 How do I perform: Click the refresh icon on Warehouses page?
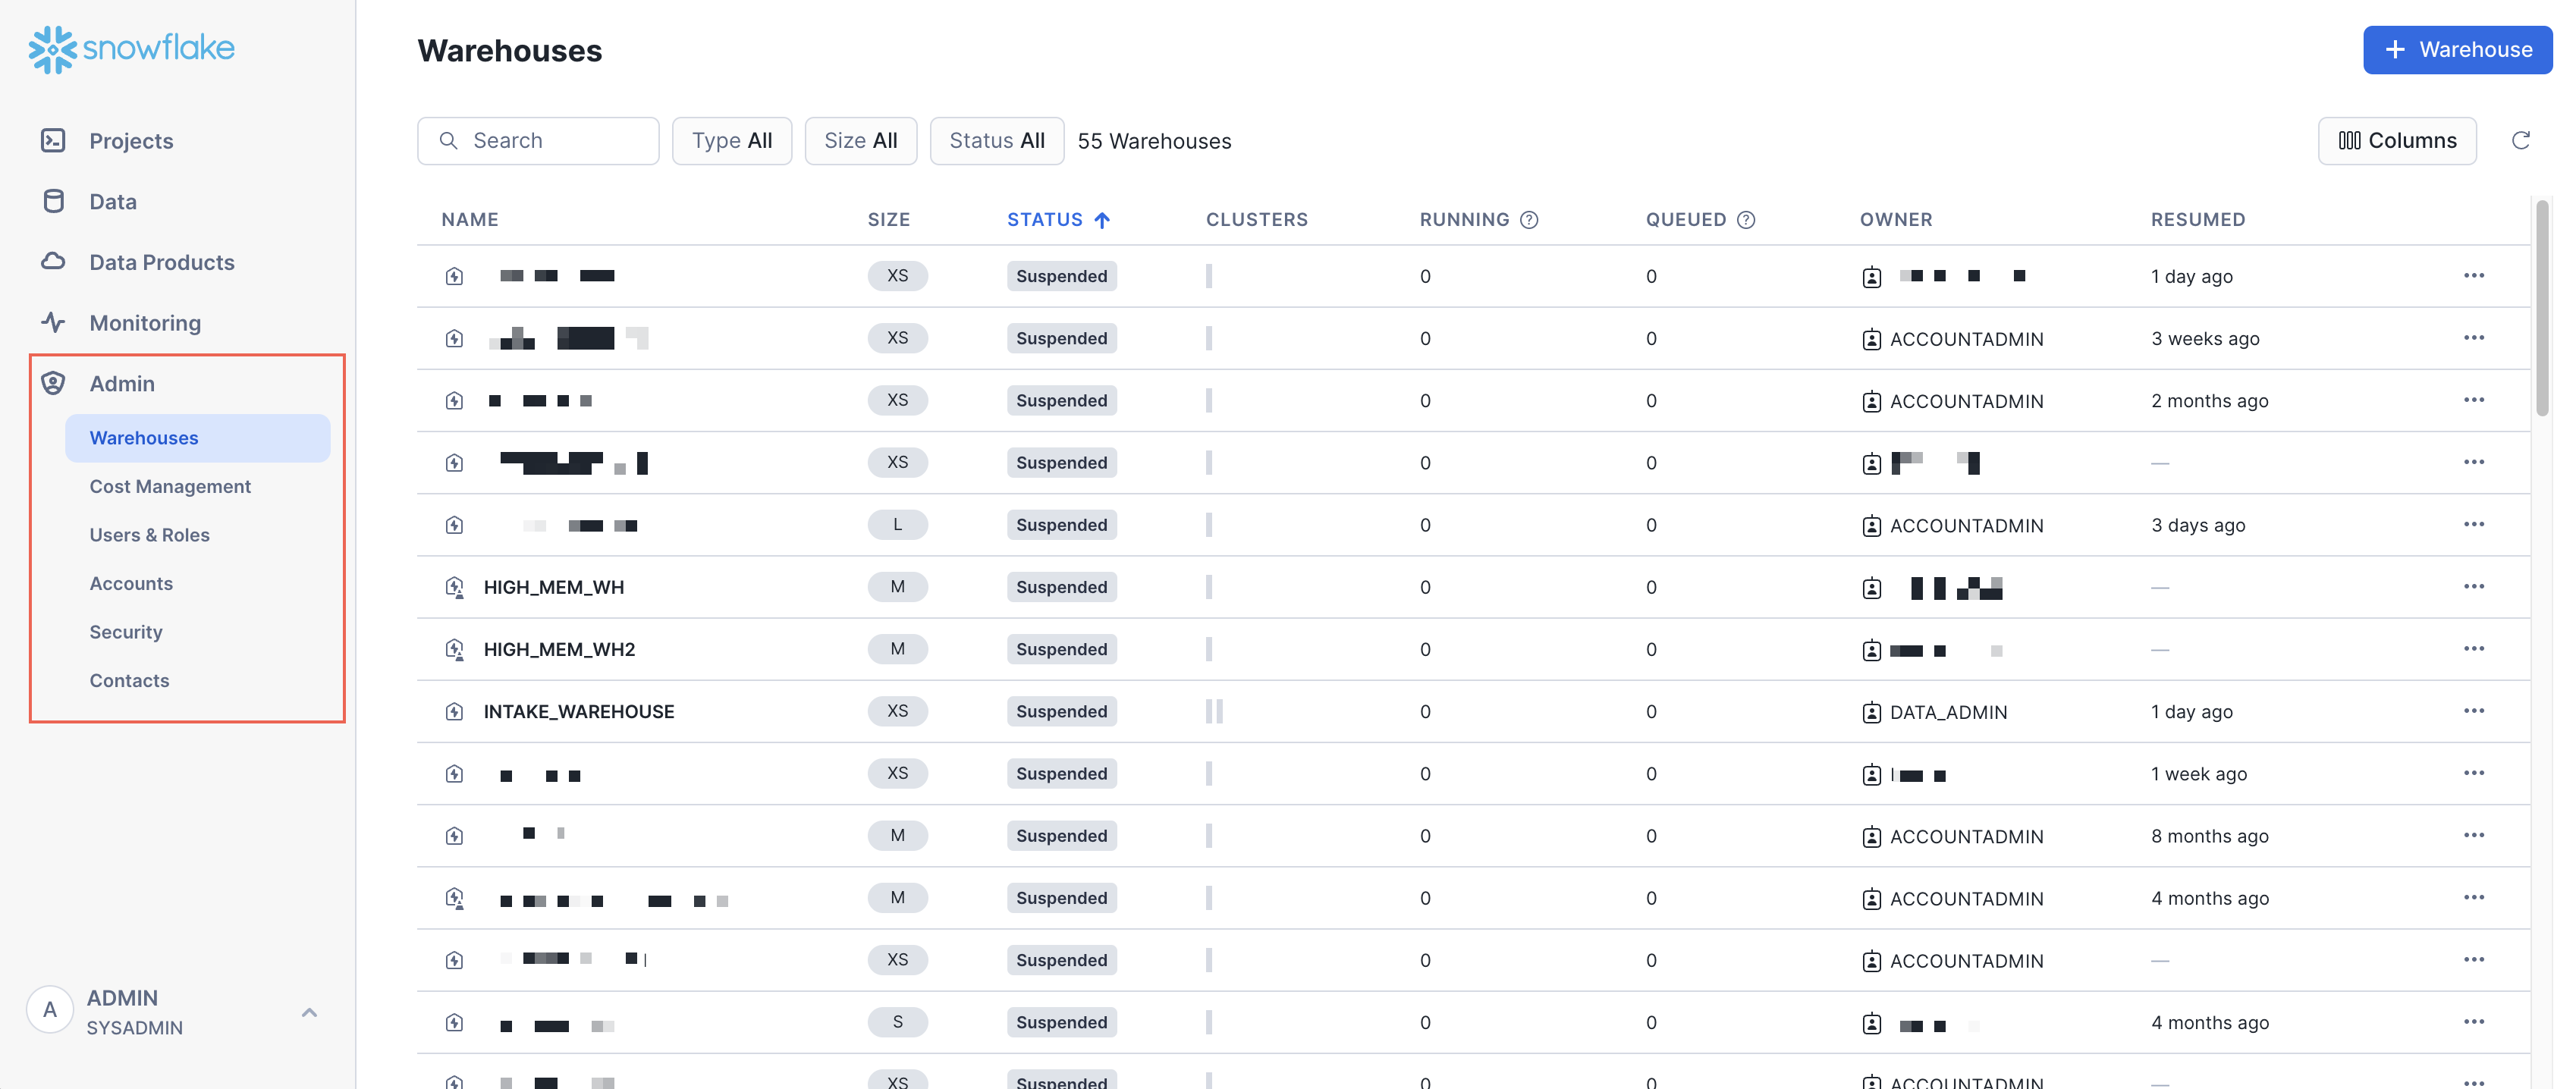pos(2522,140)
